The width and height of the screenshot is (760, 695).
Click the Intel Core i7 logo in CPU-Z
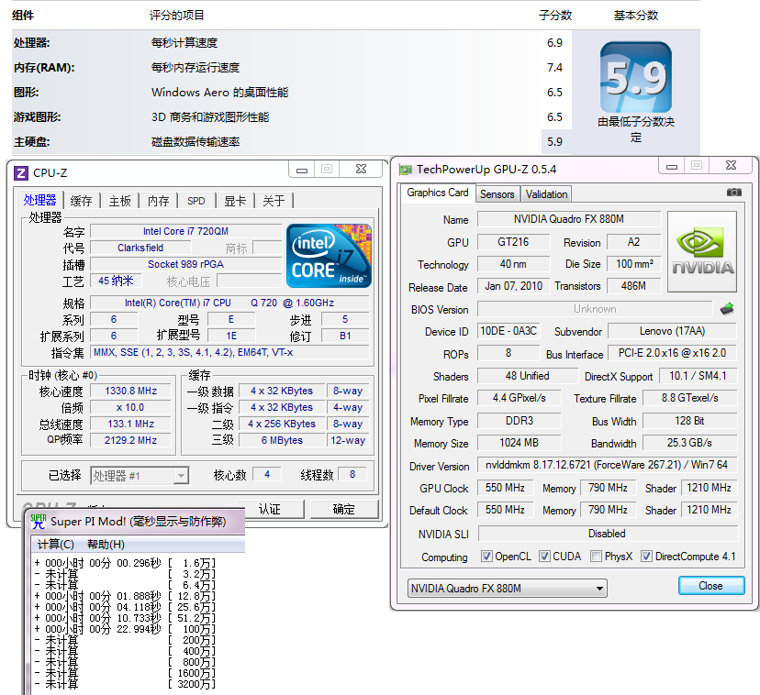pyautogui.click(x=330, y=256)
